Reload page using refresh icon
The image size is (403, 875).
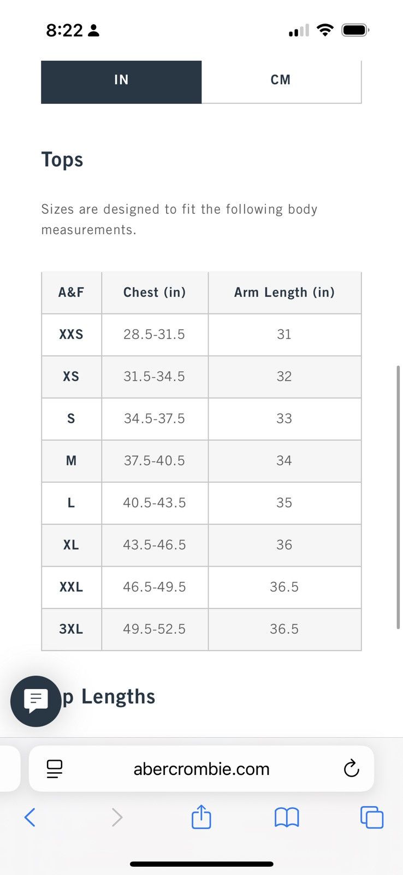click(x=351, y=768)
